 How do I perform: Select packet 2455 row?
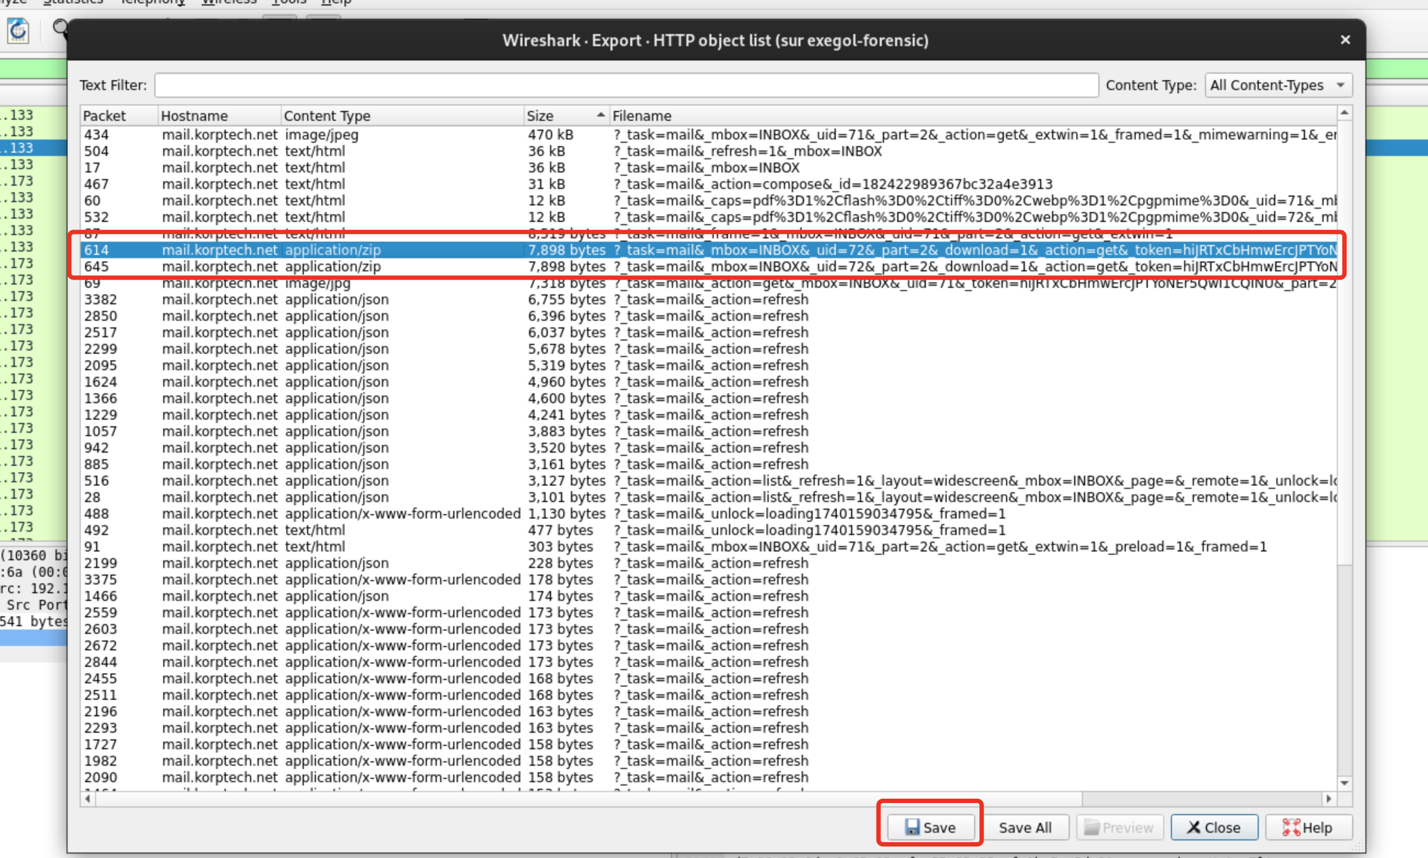[x=709, y=678]
